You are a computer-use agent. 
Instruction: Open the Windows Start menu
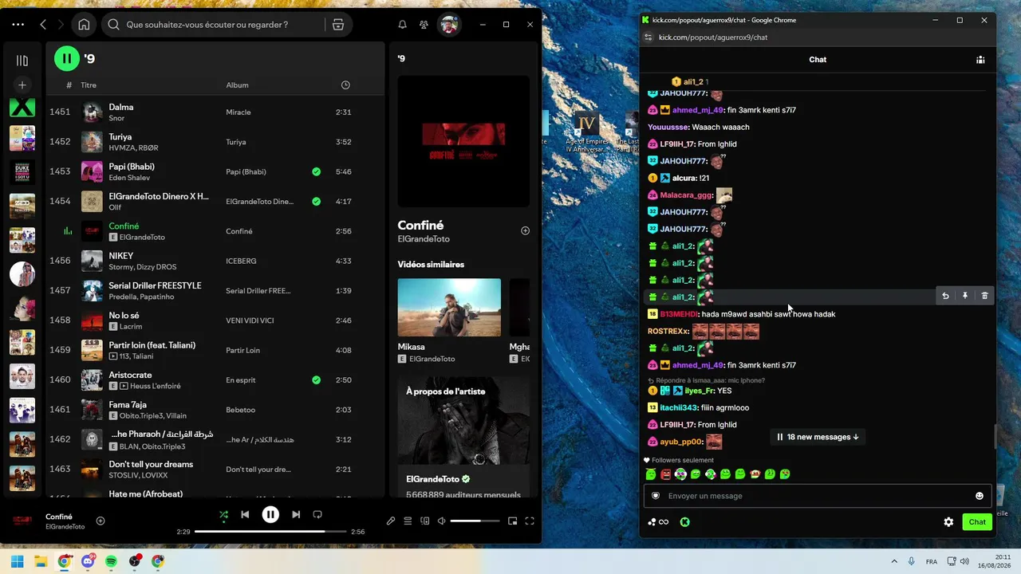17,561
